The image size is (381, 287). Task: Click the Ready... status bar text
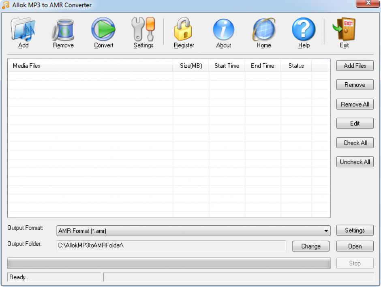click(x=19, y=277)
